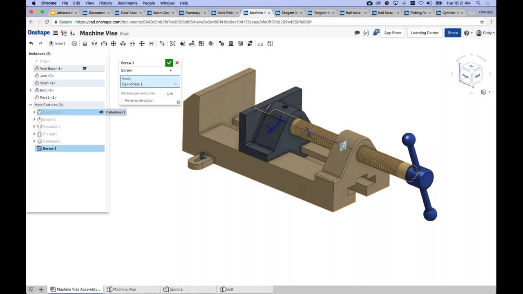Screen dimensions: 523x294
Task: Click the Onshape hamburger menu icon
Action: pyautogui.click(x=55, y=33)
